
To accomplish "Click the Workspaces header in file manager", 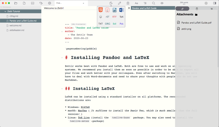I will pyautogui.click(x=6, y=7).
